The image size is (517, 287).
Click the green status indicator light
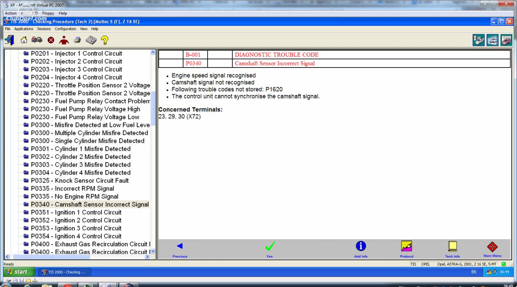tap(504, 264)
